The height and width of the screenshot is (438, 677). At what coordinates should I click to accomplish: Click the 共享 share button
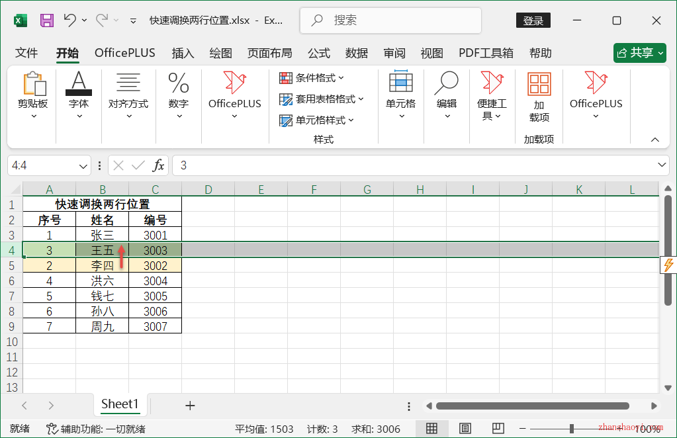640,53
